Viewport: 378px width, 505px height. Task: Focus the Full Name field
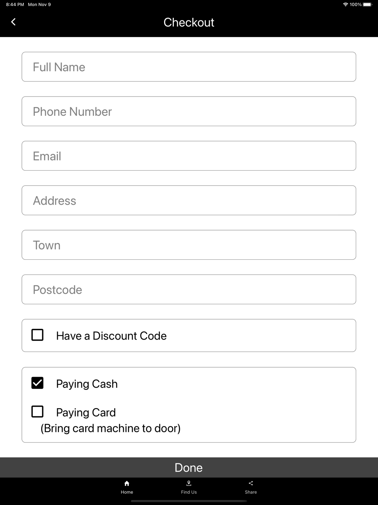pos(189,67)
